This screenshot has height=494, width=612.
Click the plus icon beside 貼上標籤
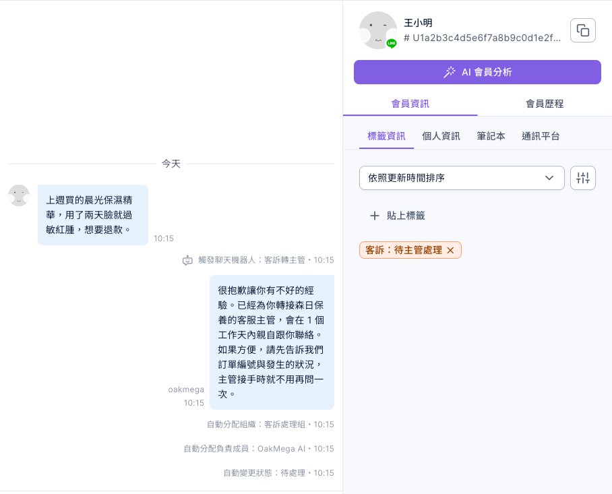click(374, 216)
